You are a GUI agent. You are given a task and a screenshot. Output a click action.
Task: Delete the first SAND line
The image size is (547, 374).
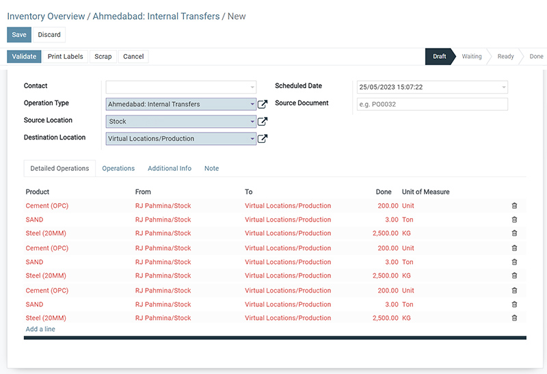[514, 219]
